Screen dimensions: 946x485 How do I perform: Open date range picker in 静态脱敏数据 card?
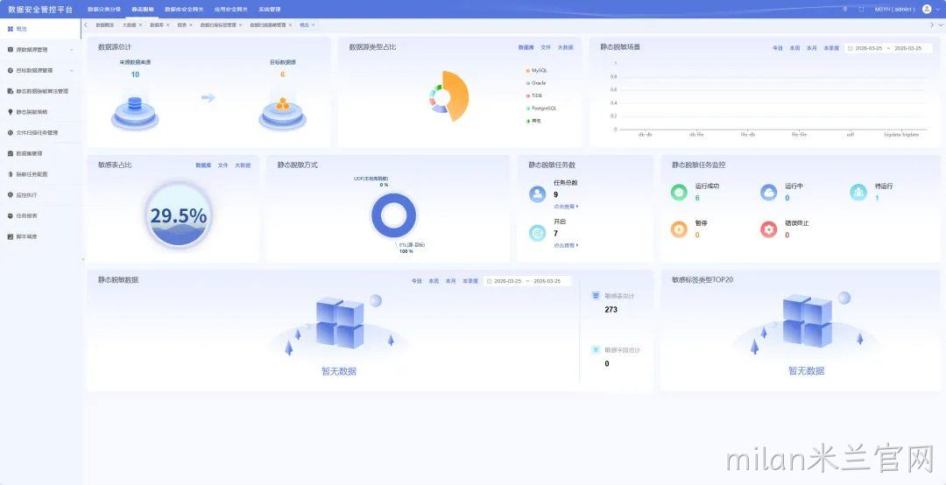527,281
